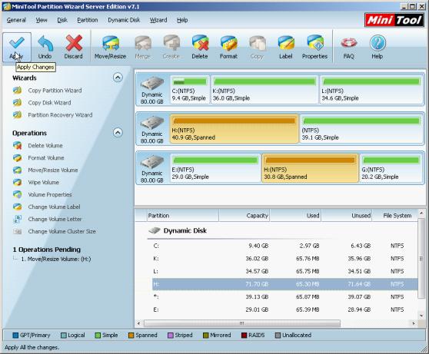
Task: Click the Format Volume operation icon
Action: (18, 157)
